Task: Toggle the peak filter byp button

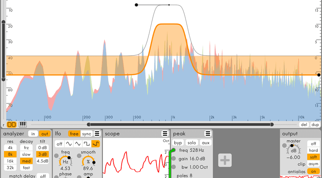Action: 178,143
